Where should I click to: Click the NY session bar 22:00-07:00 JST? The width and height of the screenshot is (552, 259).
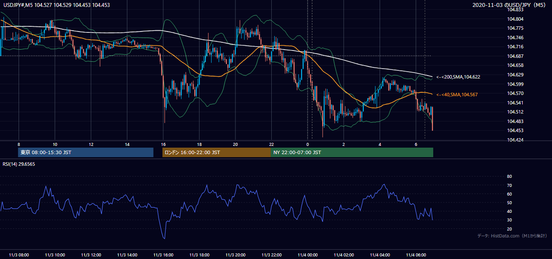tap(352, 152)
